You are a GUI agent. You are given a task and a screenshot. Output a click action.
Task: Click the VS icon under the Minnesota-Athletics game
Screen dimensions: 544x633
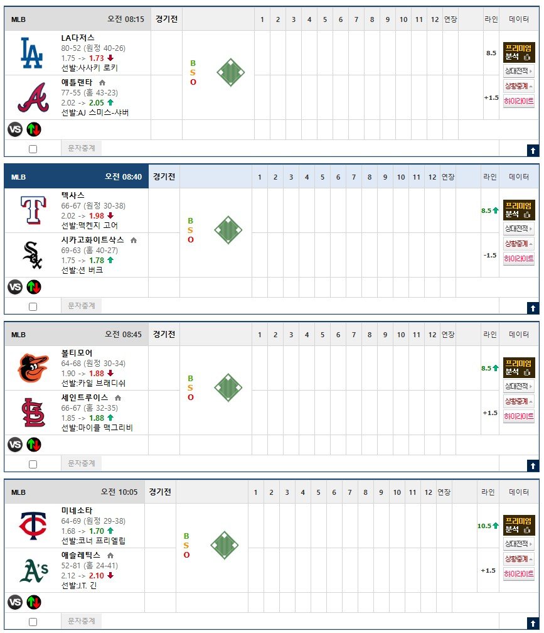click(x=15, y=602)
